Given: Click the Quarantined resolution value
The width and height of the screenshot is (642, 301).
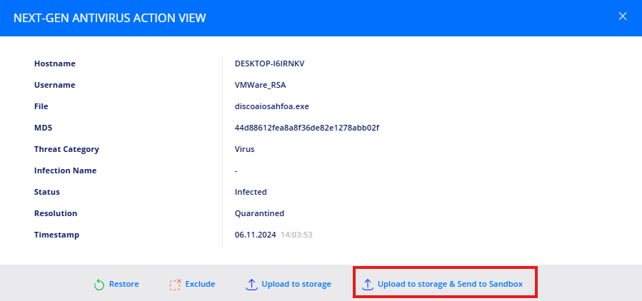Looking at the screenshot, I should [259, 213].
